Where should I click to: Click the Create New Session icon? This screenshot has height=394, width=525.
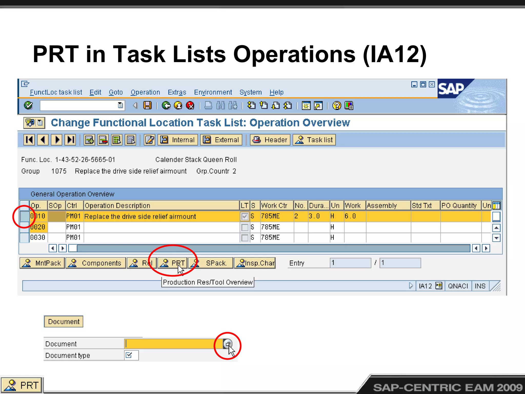pos(306,105)
